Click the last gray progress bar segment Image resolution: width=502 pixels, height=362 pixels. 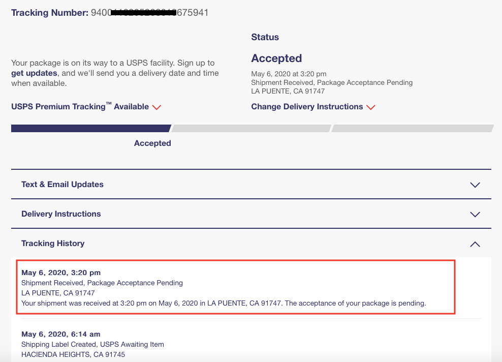point(412,129)
